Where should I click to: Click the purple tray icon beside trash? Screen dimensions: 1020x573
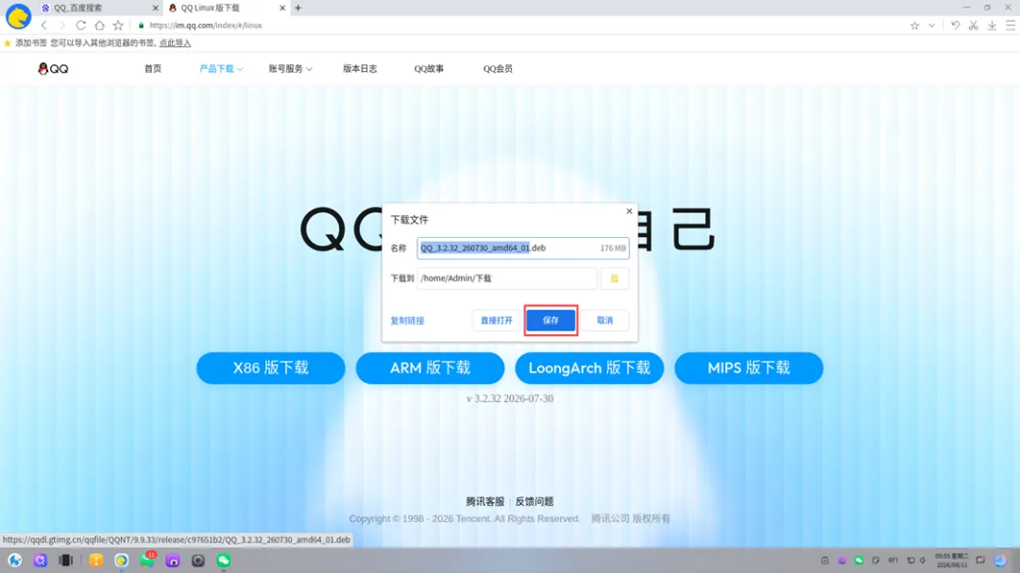[841, 560]
